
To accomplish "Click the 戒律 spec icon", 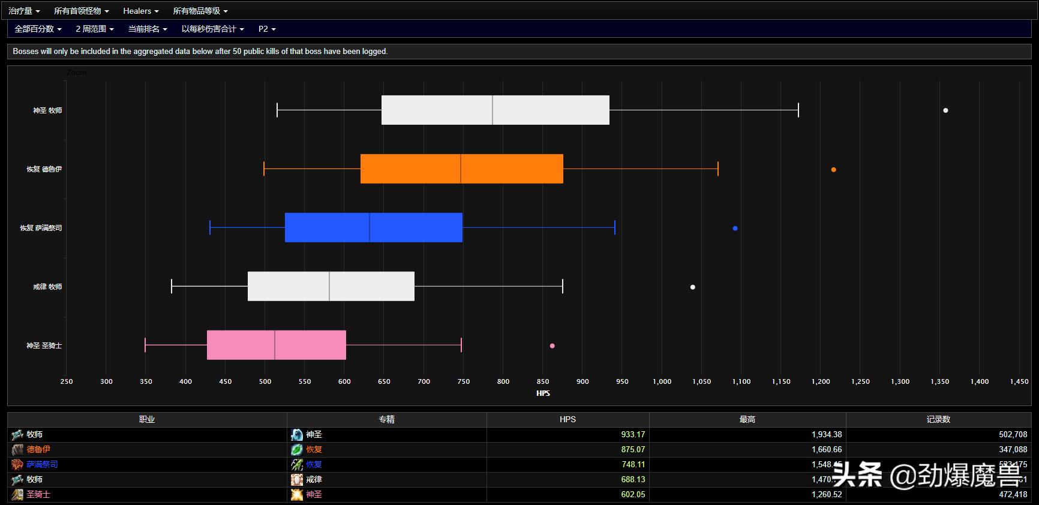I will tap(297, 480).
